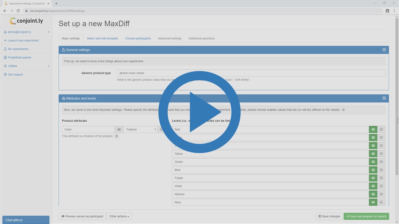This screenshot has width=399, height=224.
Task: Click the conjoint.ly logo
Action: 26,21
